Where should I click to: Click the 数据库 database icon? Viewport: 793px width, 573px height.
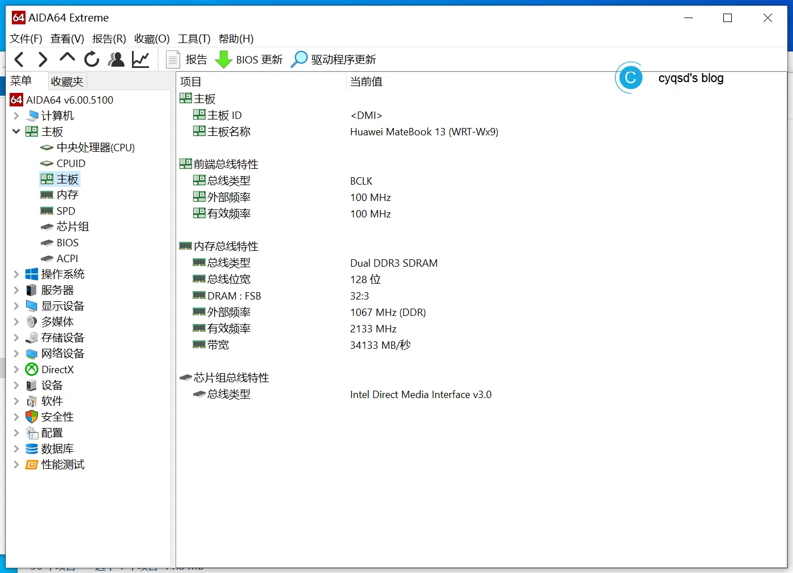click(32, 448)
